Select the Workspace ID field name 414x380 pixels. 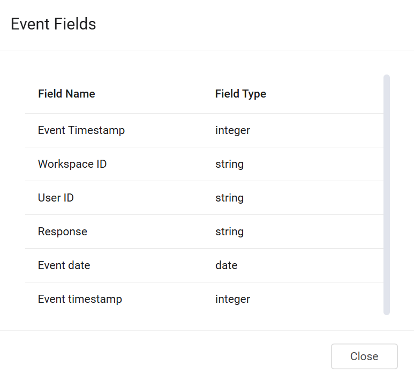point(72,164)
